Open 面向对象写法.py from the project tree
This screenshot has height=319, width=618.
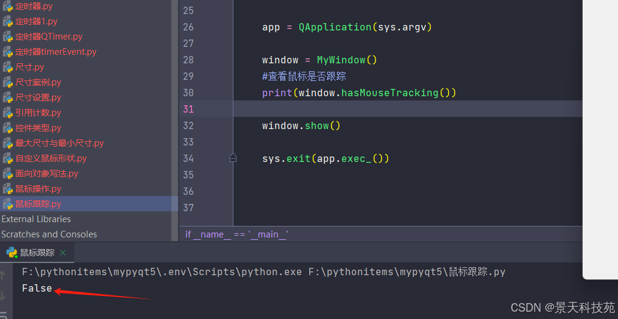pos(47,174)
